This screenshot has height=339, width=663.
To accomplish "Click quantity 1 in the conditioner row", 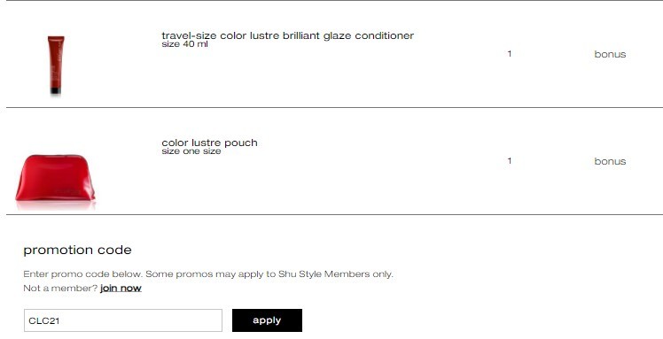I will click(510, 54).
